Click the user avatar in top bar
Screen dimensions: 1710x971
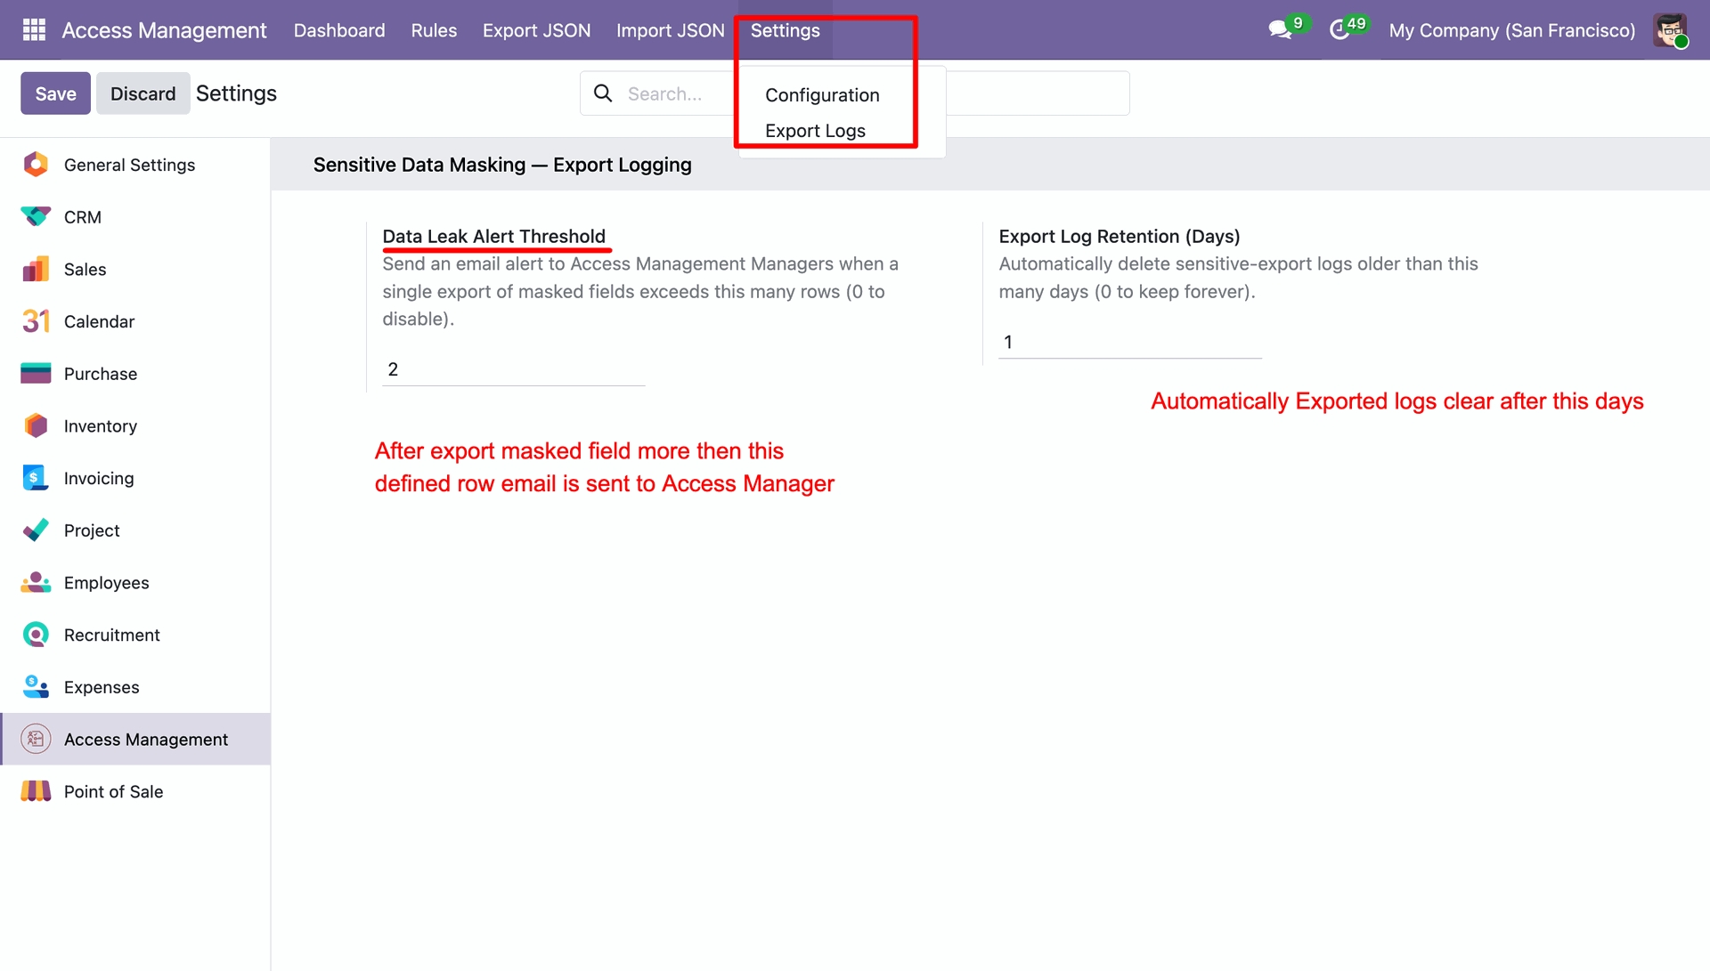(1670, 30)
